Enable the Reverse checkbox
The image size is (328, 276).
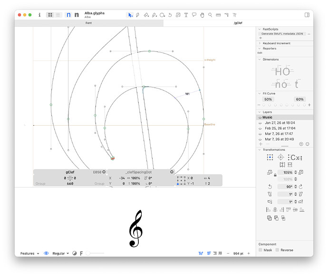(x=277, y=250)
